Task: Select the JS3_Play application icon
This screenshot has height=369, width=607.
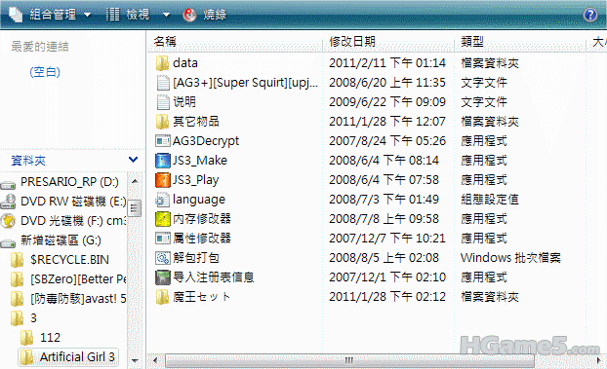Action: [x=163, y=180]
